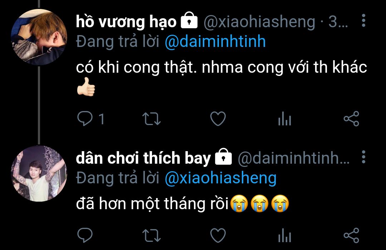Open the grey @xiaohiasheng handle in the tweet header
Viewport: 386px width, 250px height.
coord(259,22)
